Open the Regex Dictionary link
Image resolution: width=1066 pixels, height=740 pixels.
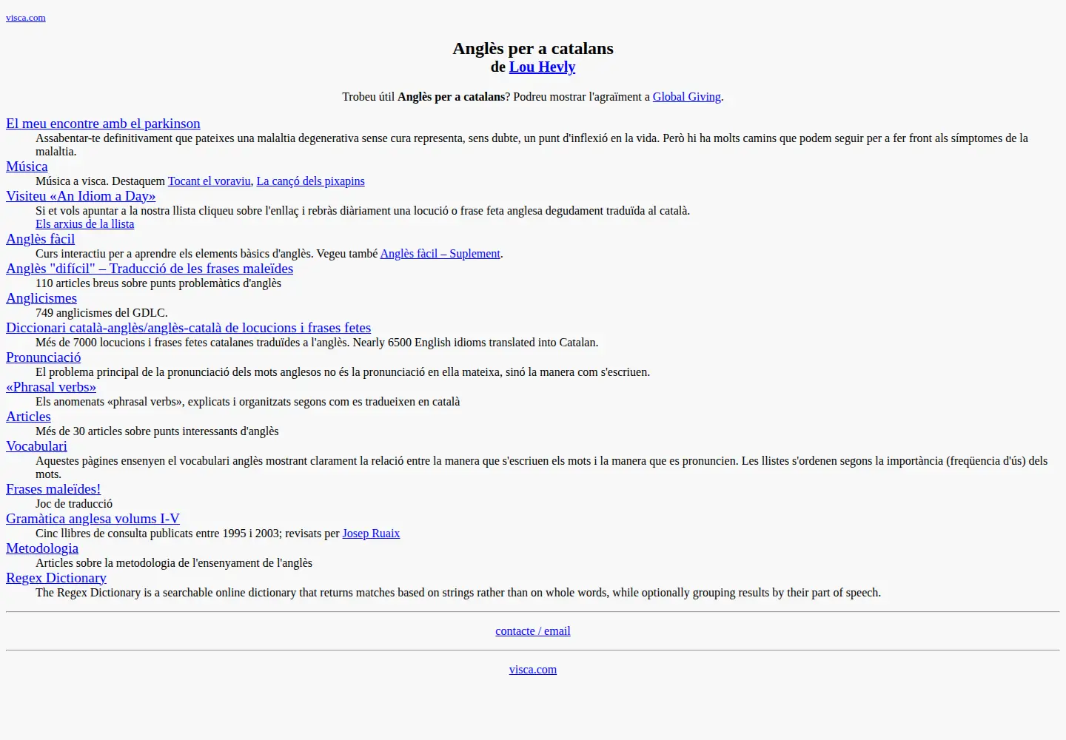click(56, 578)
